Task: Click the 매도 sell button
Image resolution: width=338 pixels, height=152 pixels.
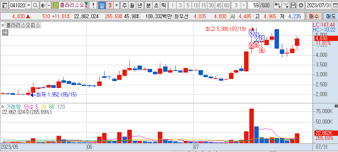Action: (330, 16)
